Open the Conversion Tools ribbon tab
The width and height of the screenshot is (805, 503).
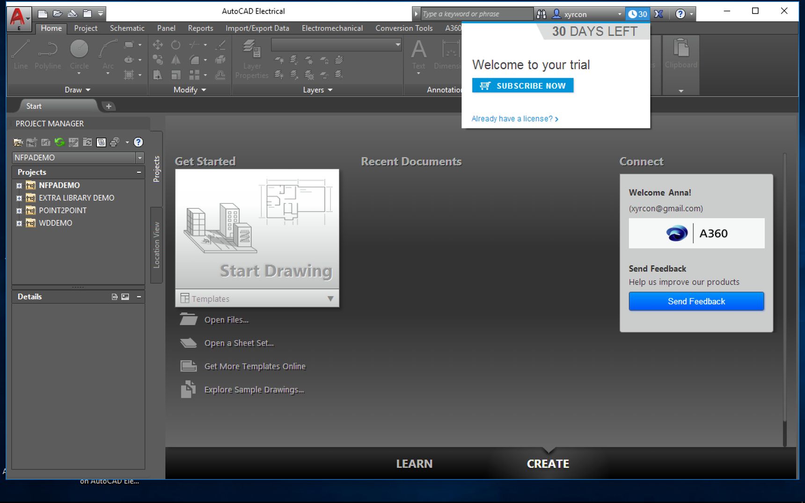pos(404,28)
